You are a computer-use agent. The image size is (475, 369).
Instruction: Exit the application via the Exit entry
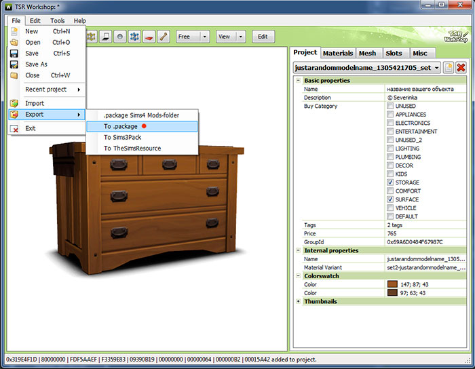pos(47,128)
